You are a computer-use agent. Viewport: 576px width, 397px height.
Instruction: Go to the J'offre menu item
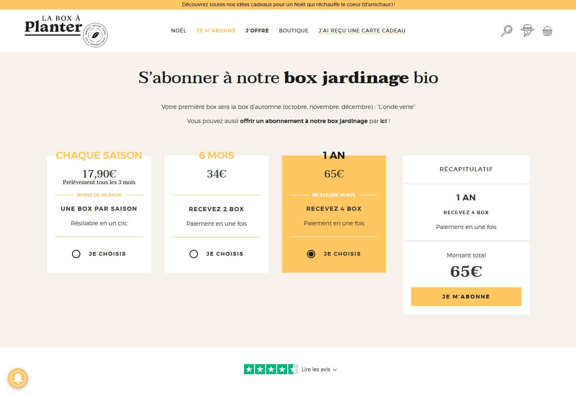point(257,31)
